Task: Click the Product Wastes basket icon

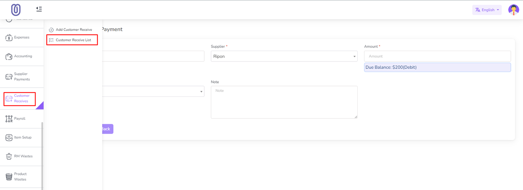Action: click(9, 177)
